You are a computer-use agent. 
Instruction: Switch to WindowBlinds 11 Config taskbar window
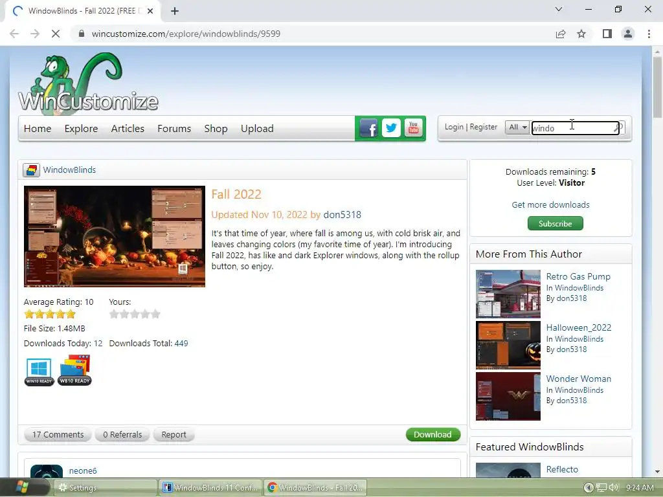click(211, 488)
